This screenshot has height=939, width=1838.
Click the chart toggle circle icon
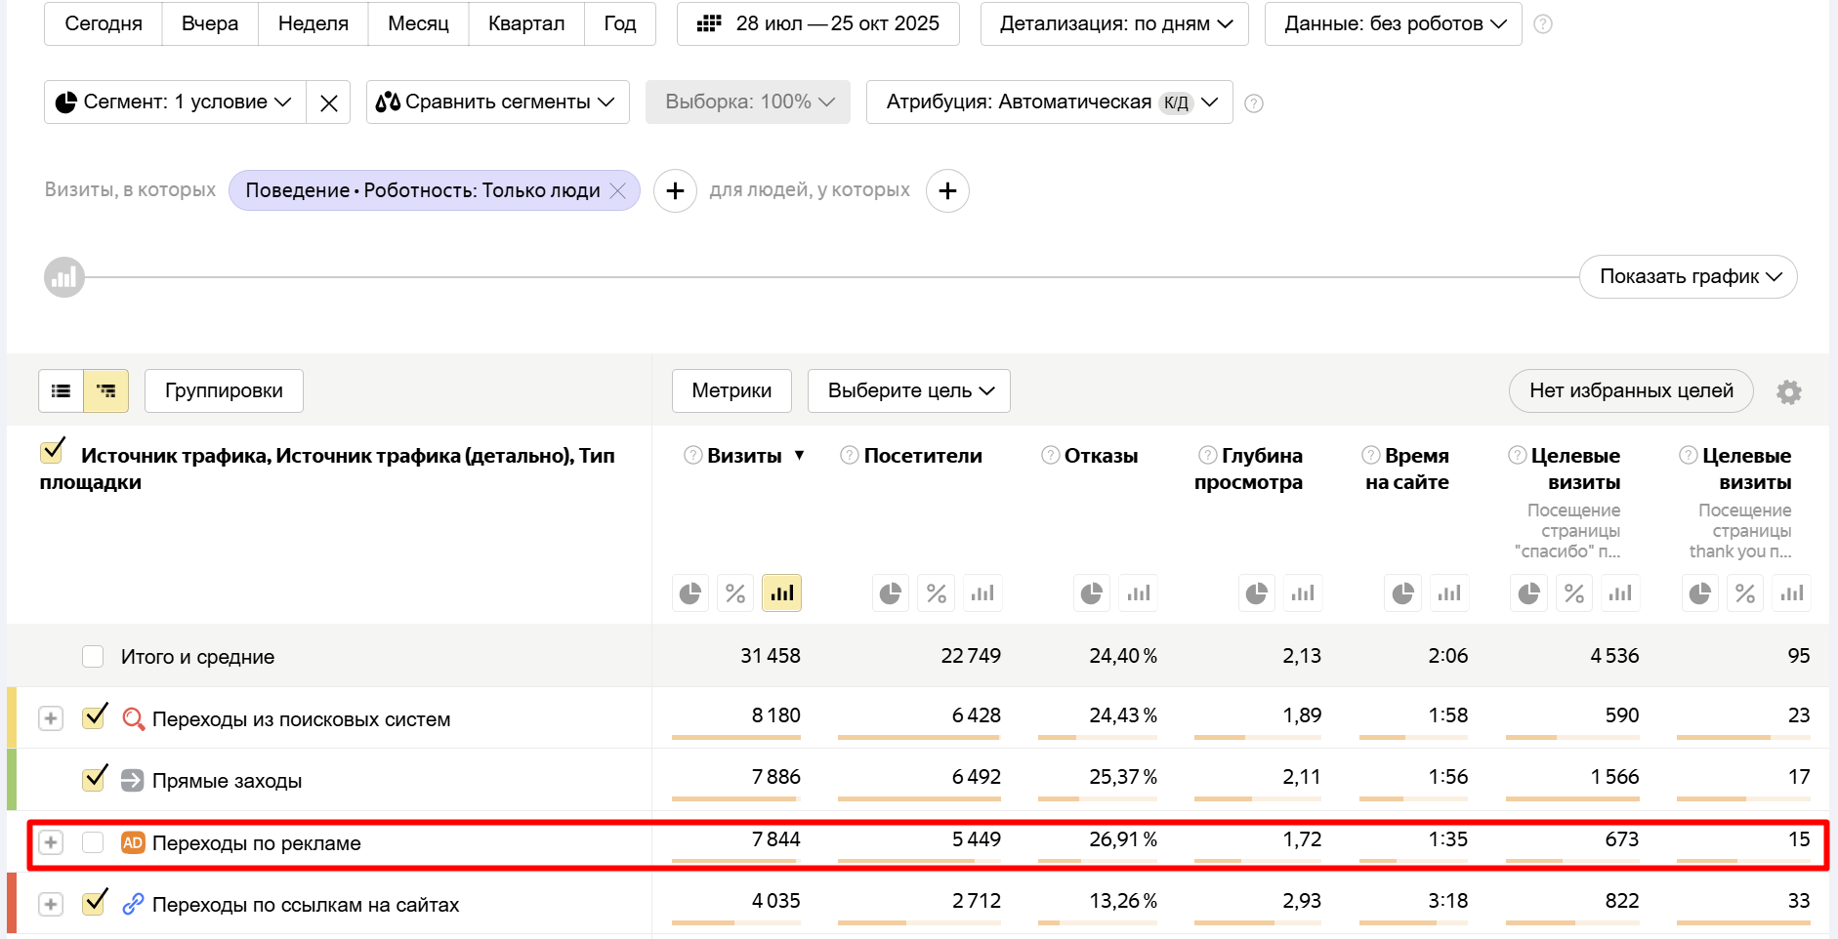[x=64, y=278]
